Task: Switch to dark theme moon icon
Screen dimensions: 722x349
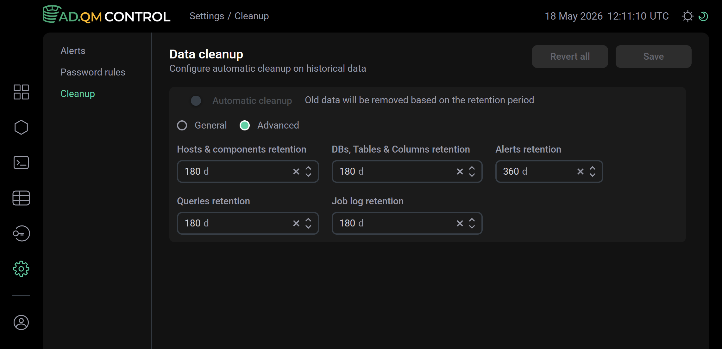Action: 703,16
